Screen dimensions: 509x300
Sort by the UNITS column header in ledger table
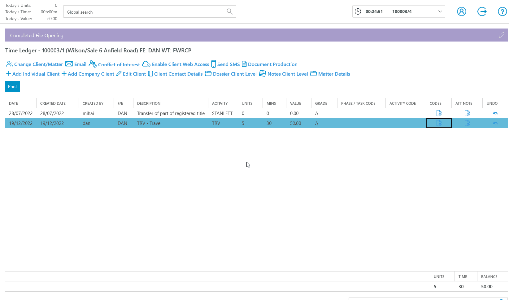[250, 103]
